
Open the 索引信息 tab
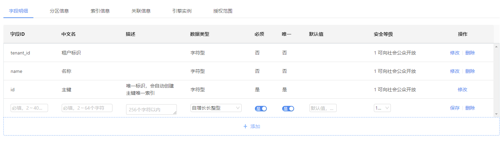100,11
